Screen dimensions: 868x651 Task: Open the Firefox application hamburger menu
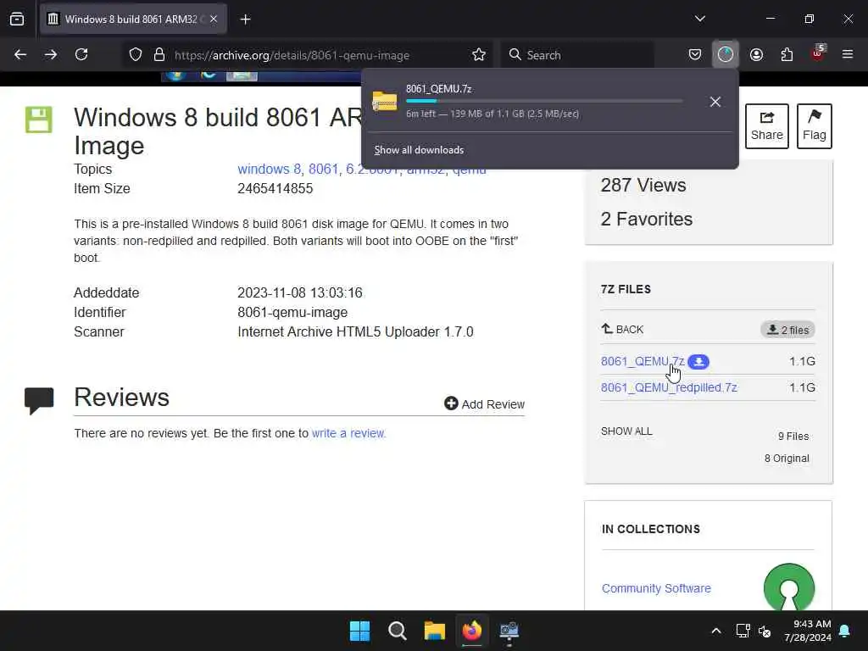pyautogui.click(x=848, y=55)
